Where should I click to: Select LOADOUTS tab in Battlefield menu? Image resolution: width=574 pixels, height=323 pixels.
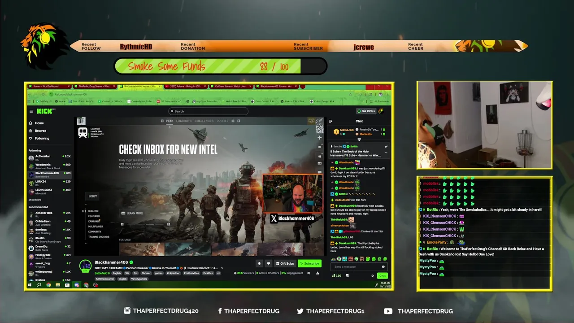pyautogui.click(x=184, y=121)
